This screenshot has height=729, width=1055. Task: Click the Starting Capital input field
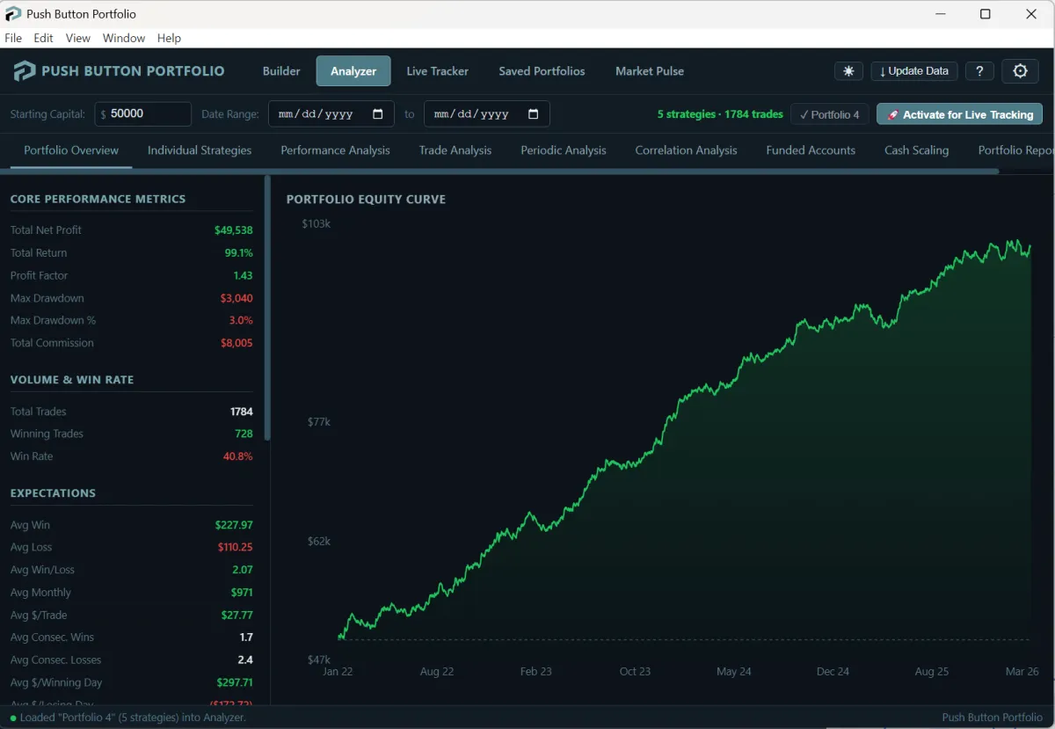148,114
